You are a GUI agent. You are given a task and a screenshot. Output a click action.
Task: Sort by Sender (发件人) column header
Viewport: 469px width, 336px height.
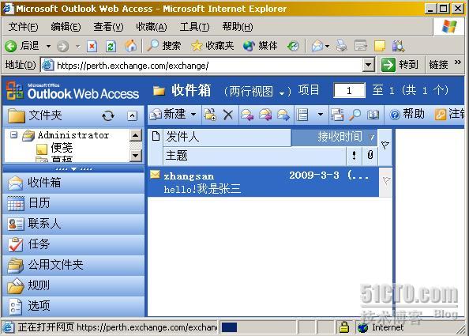(227, 137)
